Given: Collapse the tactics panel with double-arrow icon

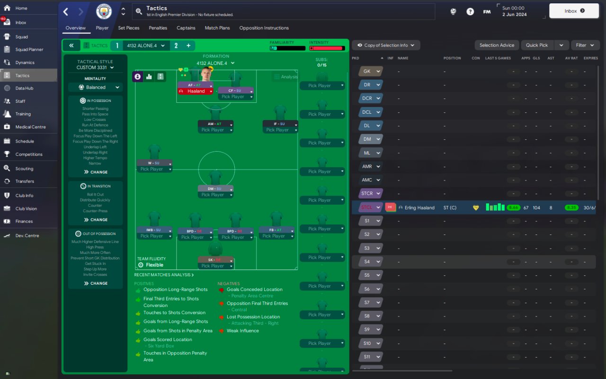Looking at the screenshot, I should pyautogui.click(x=71, y=45).
